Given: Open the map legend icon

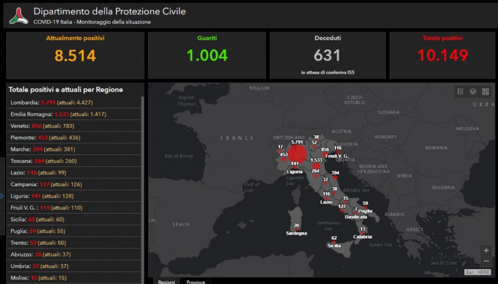Looking at the screenshot, I should tap(461, 92).
